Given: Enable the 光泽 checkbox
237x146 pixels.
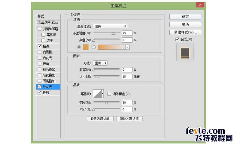Looking at the screenshot, I should pyautogui.click(x=39, y=63).
